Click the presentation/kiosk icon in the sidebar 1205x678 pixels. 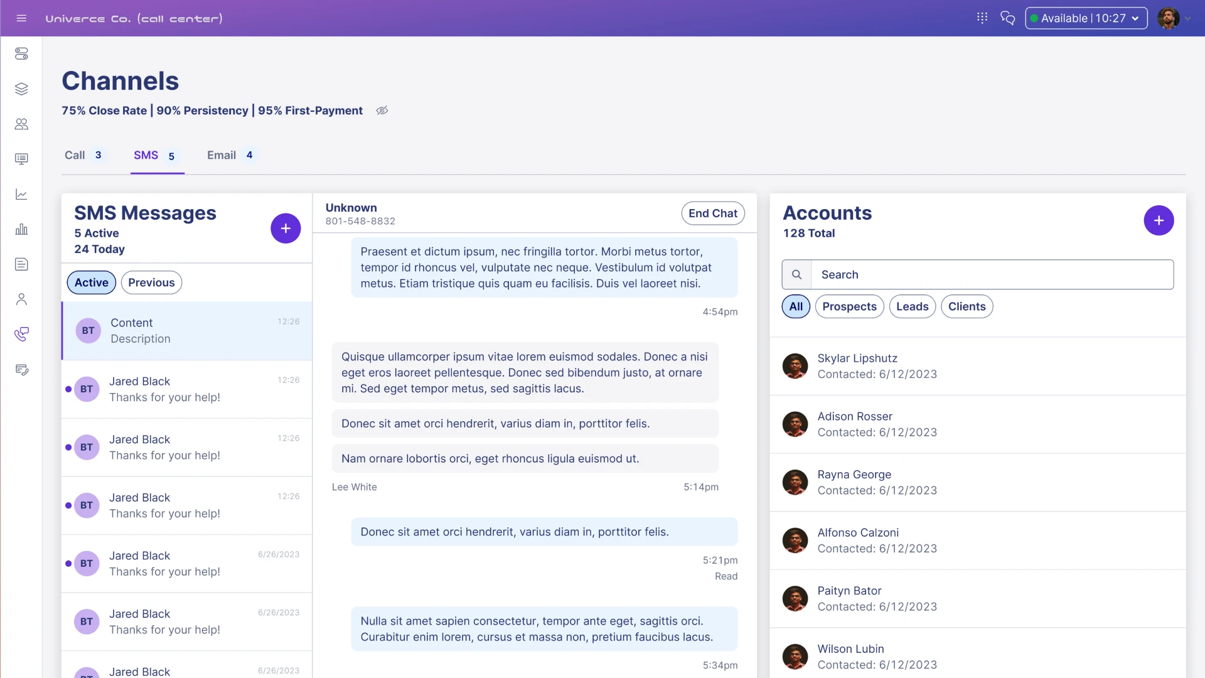22,159
